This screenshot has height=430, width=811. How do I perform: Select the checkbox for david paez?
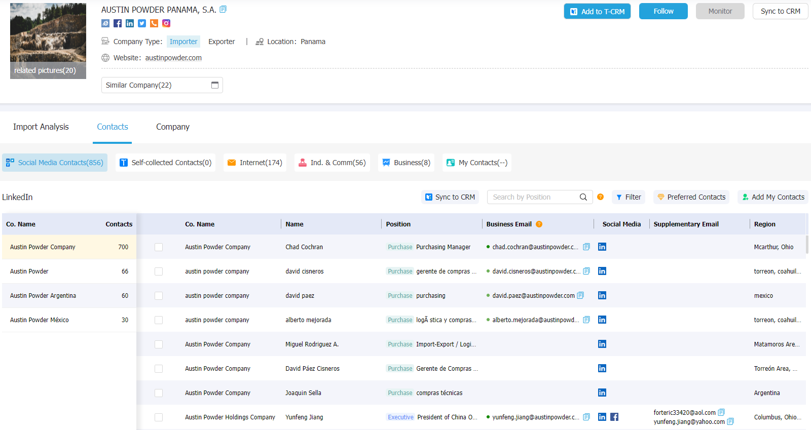pos(159,296)
